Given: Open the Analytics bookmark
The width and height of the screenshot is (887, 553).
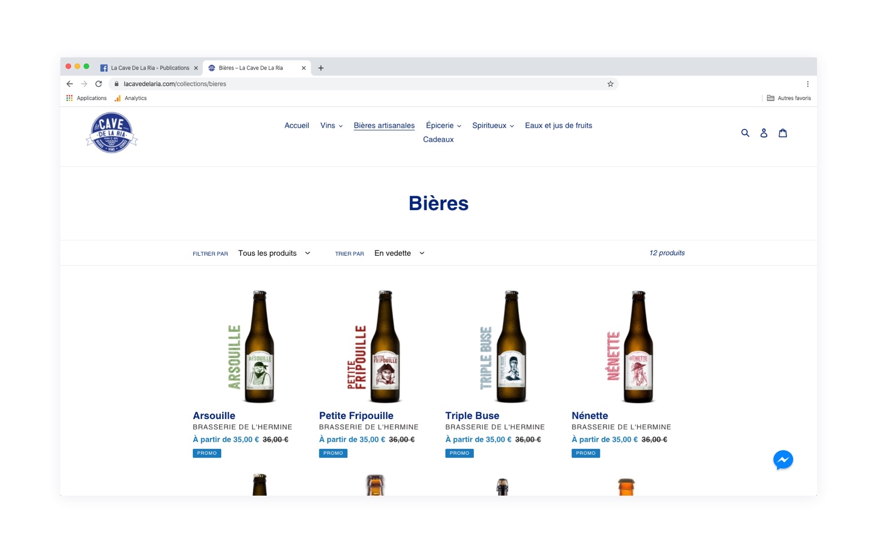Looking at the screenshot, I should [131, 98].
